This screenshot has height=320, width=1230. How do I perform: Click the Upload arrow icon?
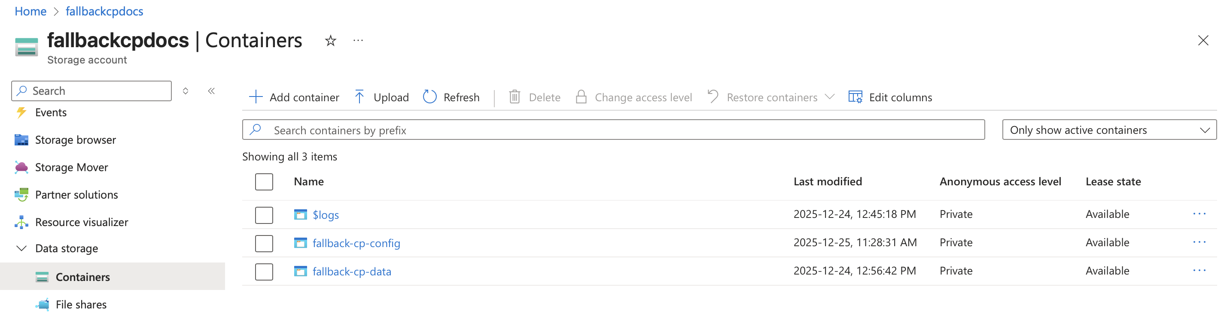(359, 97)
